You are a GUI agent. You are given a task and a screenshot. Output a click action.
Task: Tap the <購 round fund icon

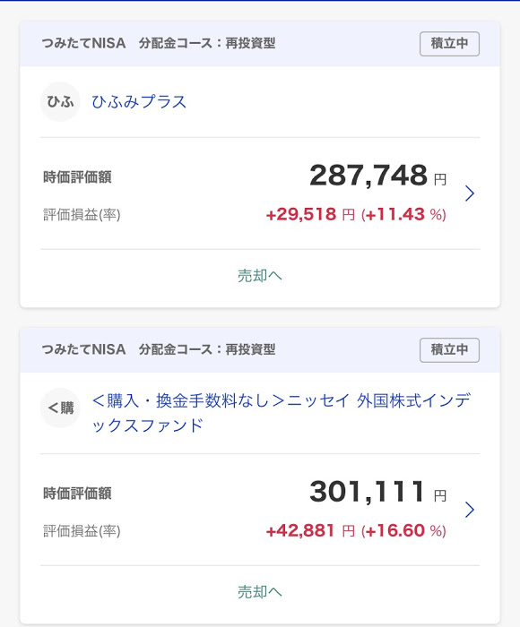[x=60, y=408]
